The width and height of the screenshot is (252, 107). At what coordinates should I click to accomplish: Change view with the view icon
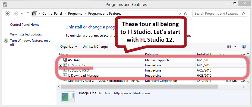pos(229,47)
